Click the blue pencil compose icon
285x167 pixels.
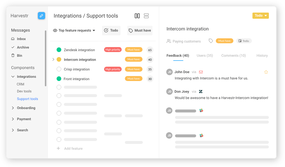click(x=41, y=16)
